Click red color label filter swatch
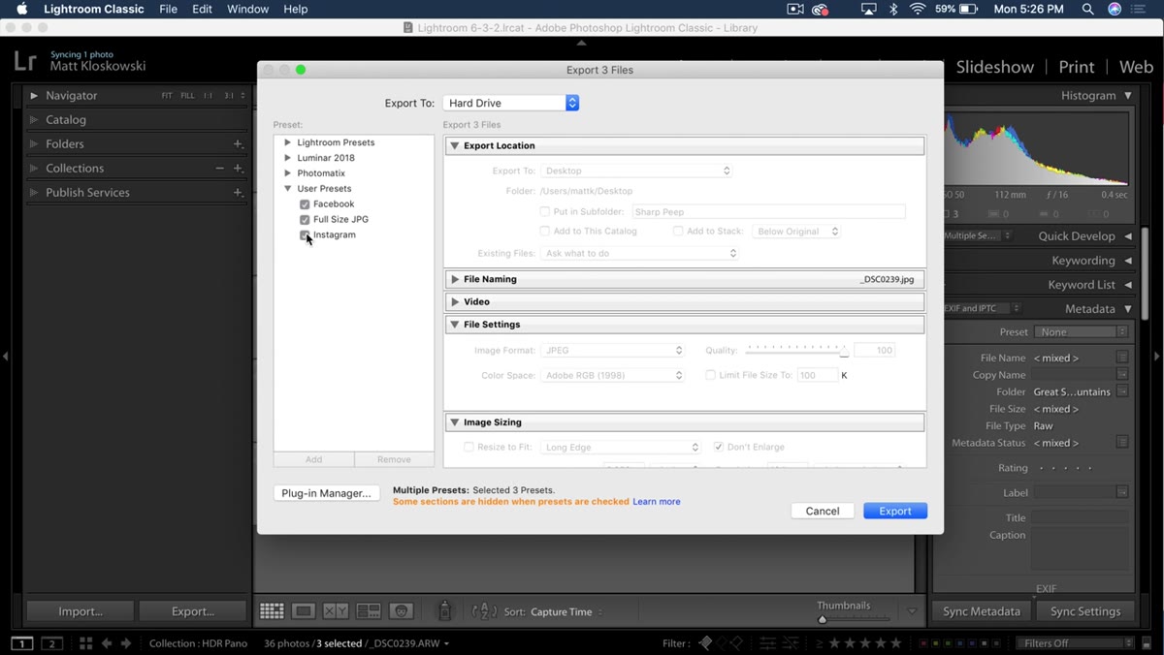 click(x=924, y=643)
